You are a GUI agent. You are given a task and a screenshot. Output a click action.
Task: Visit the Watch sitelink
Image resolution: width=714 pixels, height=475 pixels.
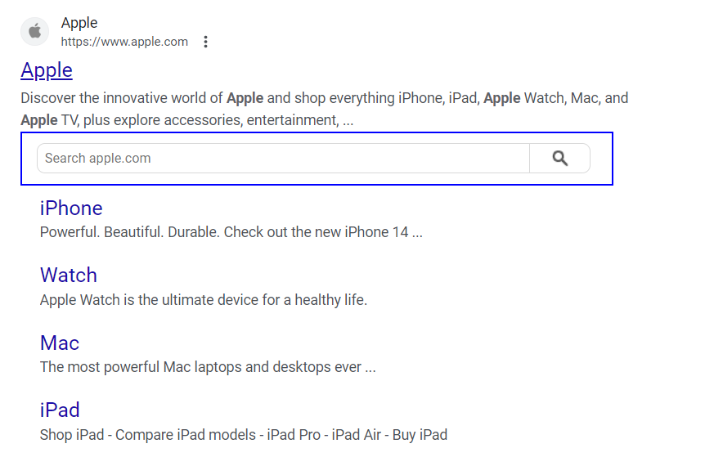(69, 275)
